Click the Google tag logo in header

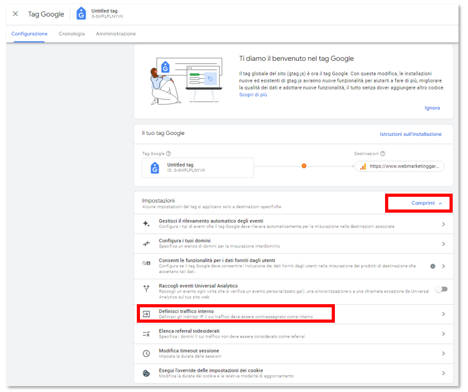point(81,14)
